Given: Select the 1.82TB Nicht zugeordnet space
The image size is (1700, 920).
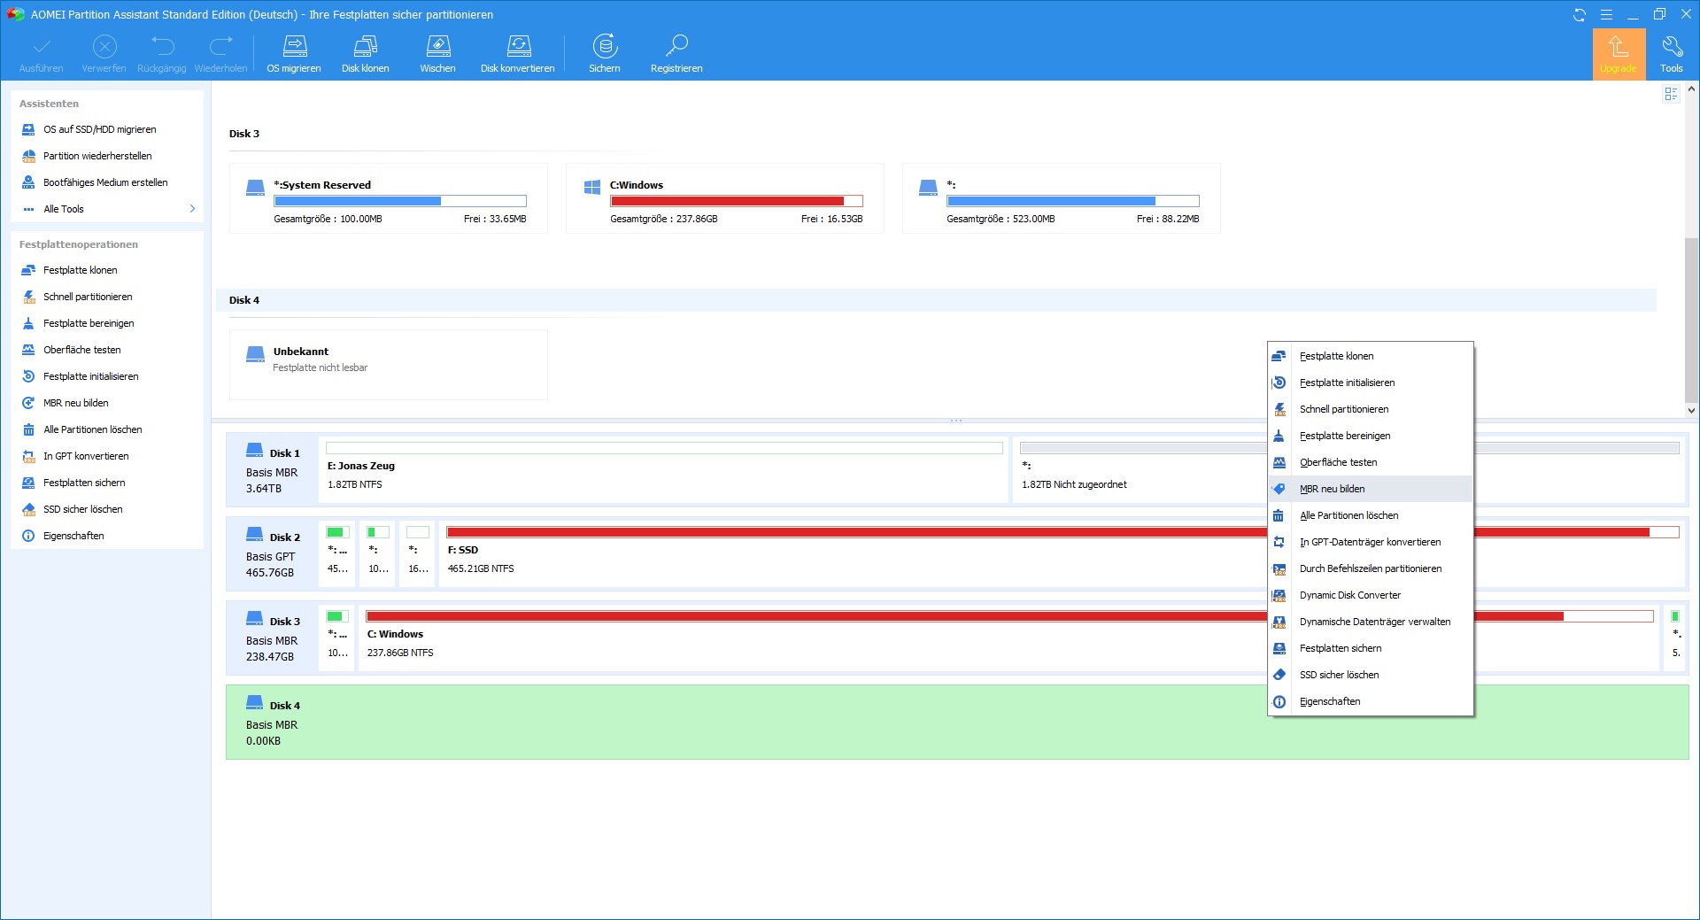Looking at the screenshot, I should (x=1142, y=469).
